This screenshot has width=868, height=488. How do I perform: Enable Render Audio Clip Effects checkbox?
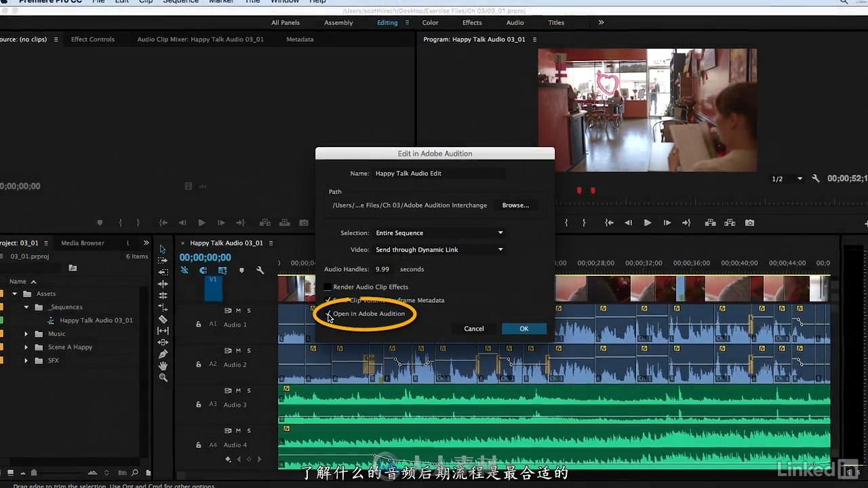(x=328, y=287)
